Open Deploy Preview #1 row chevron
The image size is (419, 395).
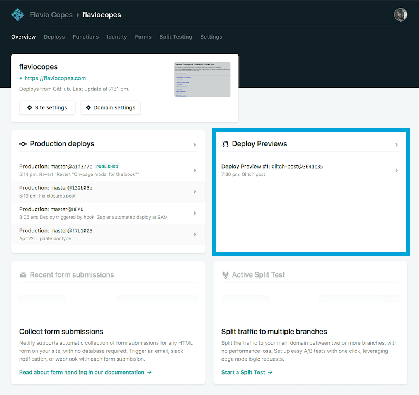click(x=397, y=170)
